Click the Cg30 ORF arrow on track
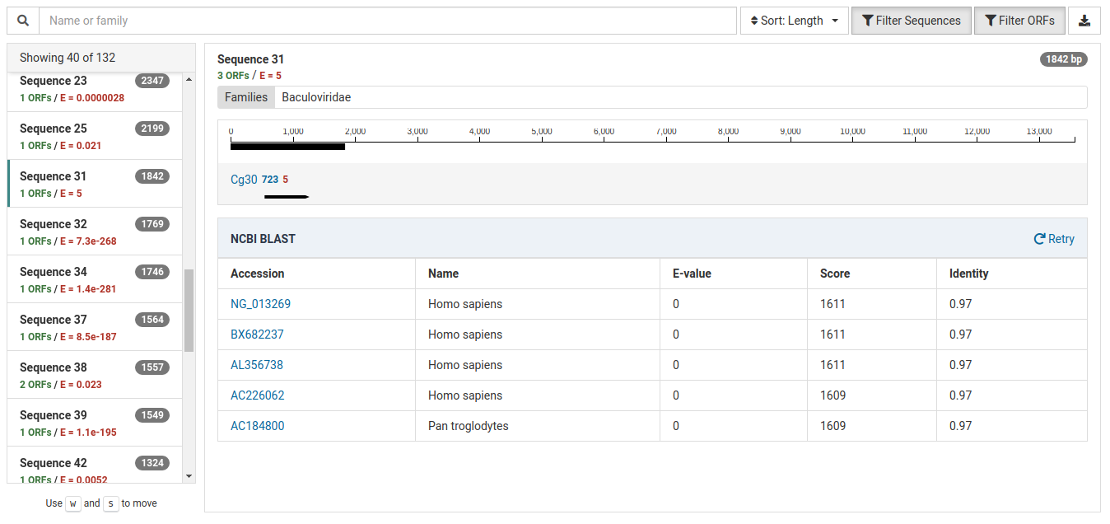The height and width of the screenshot is (524, 1110). 286,197
